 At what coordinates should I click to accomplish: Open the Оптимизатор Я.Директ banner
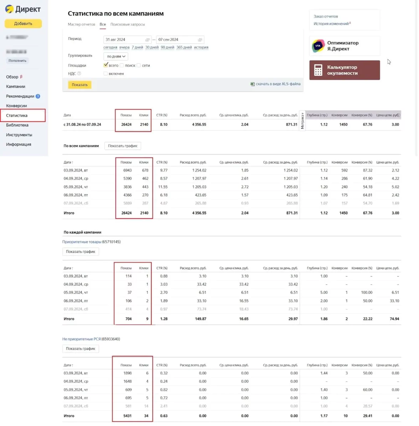345,46
